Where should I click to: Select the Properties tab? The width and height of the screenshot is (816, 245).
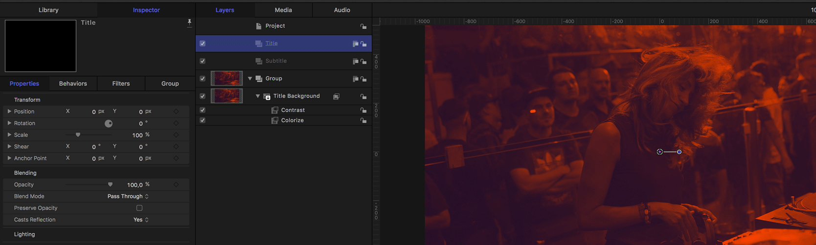(24, 83)
